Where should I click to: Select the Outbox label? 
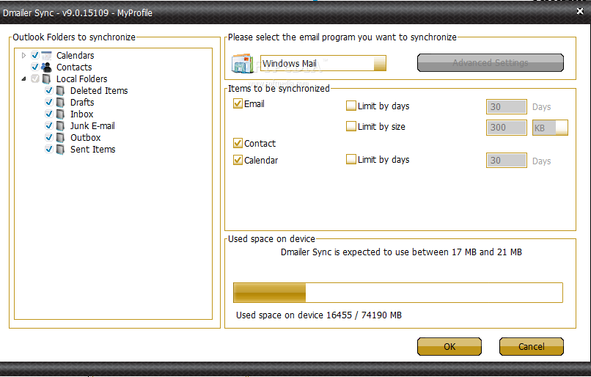pos(86,137)
